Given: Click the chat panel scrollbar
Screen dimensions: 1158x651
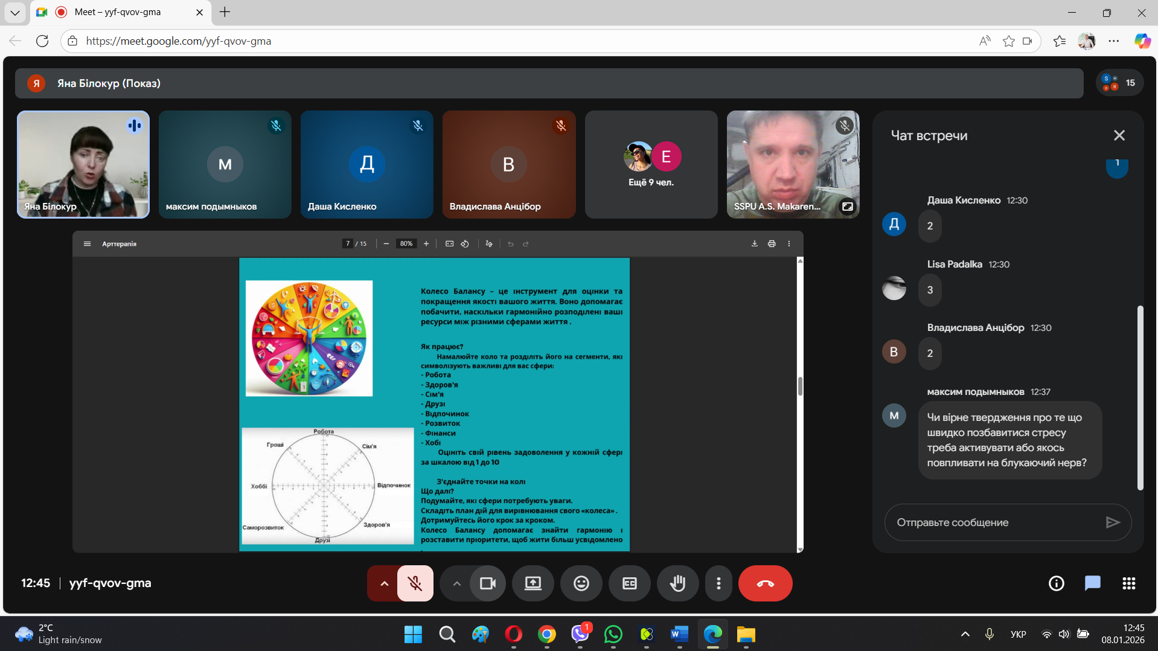Looking at the screenshot, I should point(1140,399).
